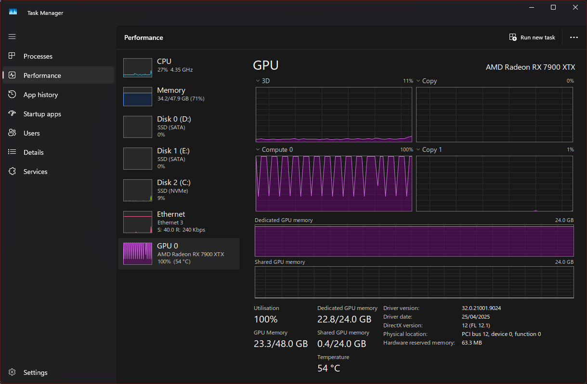The image size is (587, 384).
Task: Select the Disk 0 (D:) thumbnail graph
Action: pos(138,127)
